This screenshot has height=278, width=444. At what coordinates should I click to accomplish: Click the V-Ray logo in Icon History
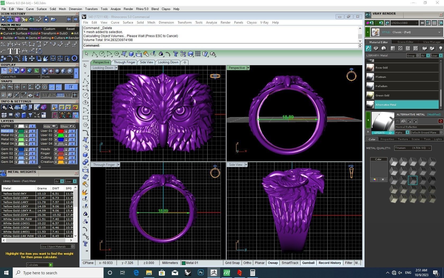pos(32,19)
